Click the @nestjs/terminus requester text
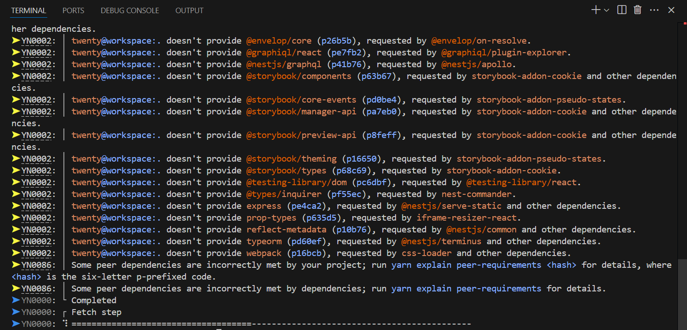Viewport: 687px width, 330px height. click(441, 241)
